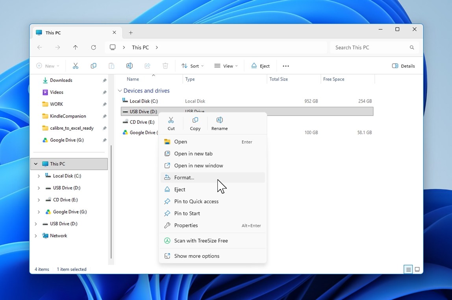The width and height of the screenshot is (452, 300).
Task: Open the See more ellipsis menu
Action: 286,66
